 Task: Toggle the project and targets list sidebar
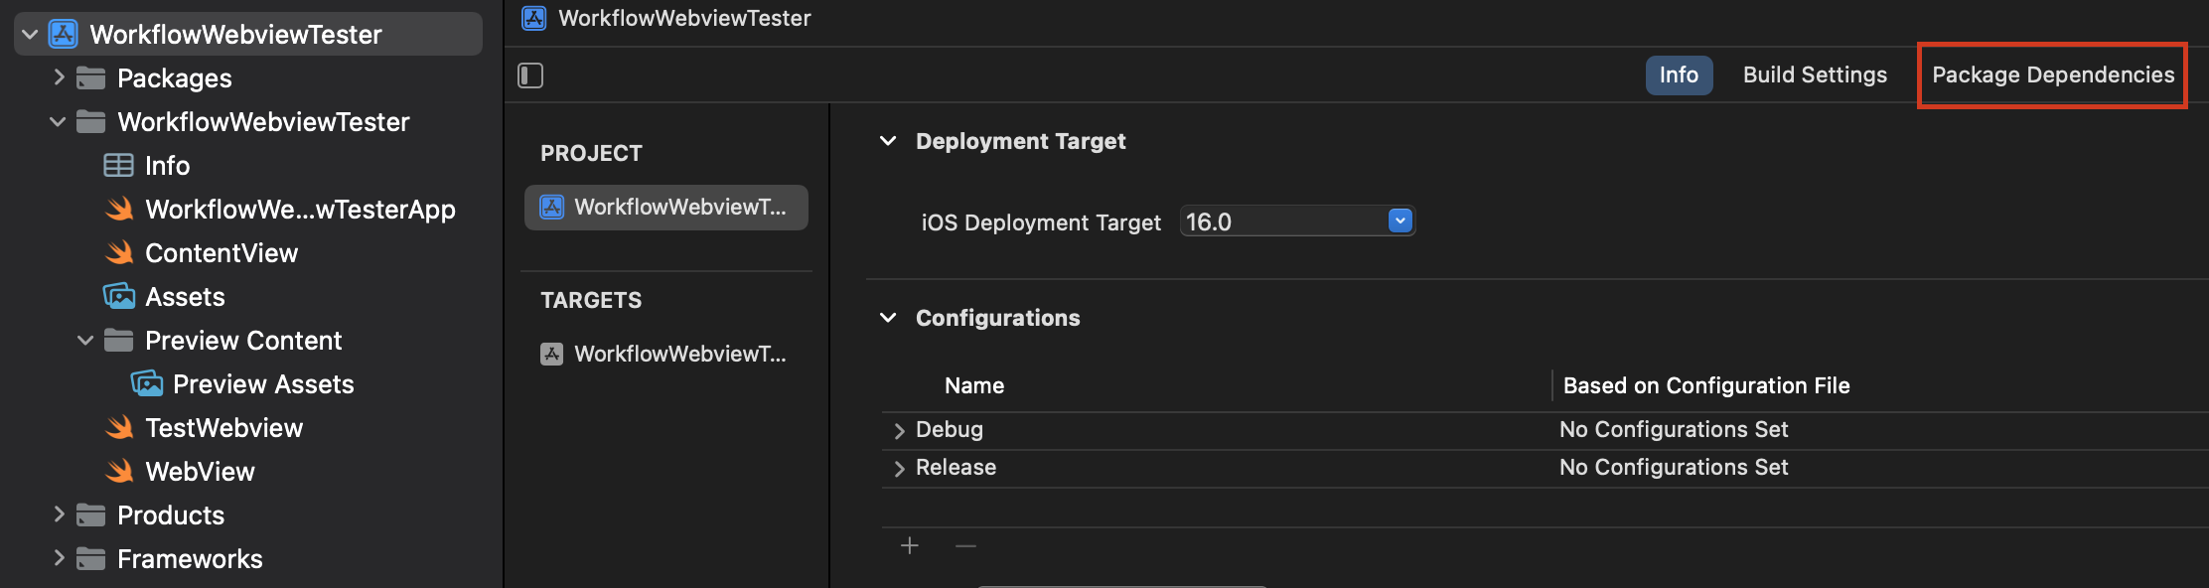530,75
